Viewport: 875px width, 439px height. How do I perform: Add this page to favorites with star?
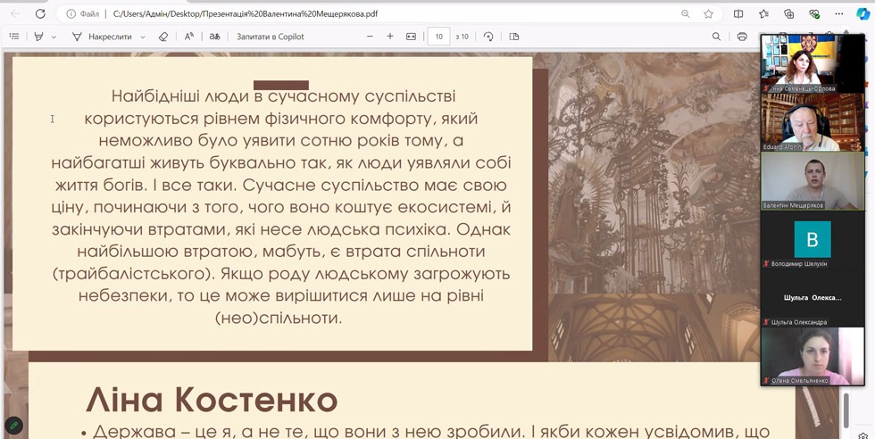[x=708, y=14]
